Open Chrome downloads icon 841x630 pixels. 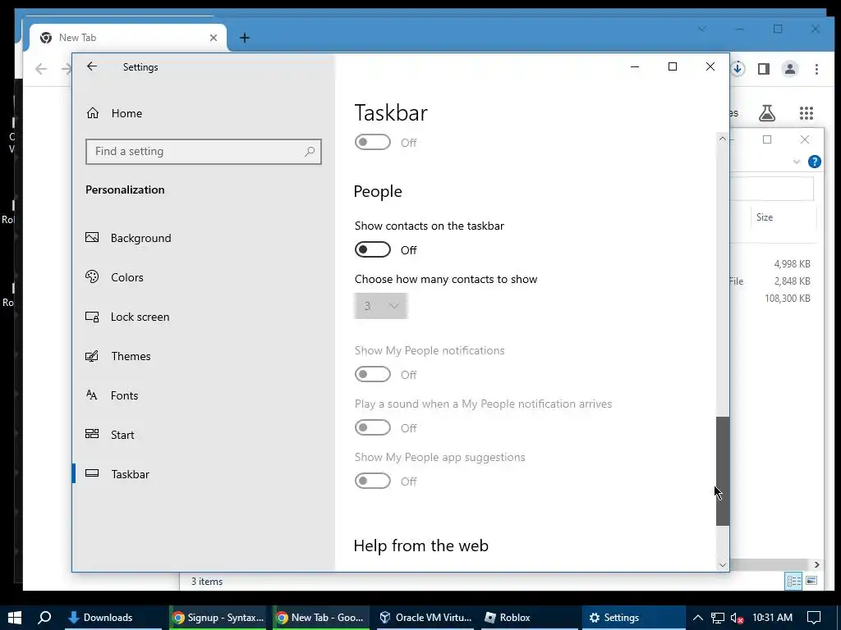pyautogui.click(x=738, y=69)
